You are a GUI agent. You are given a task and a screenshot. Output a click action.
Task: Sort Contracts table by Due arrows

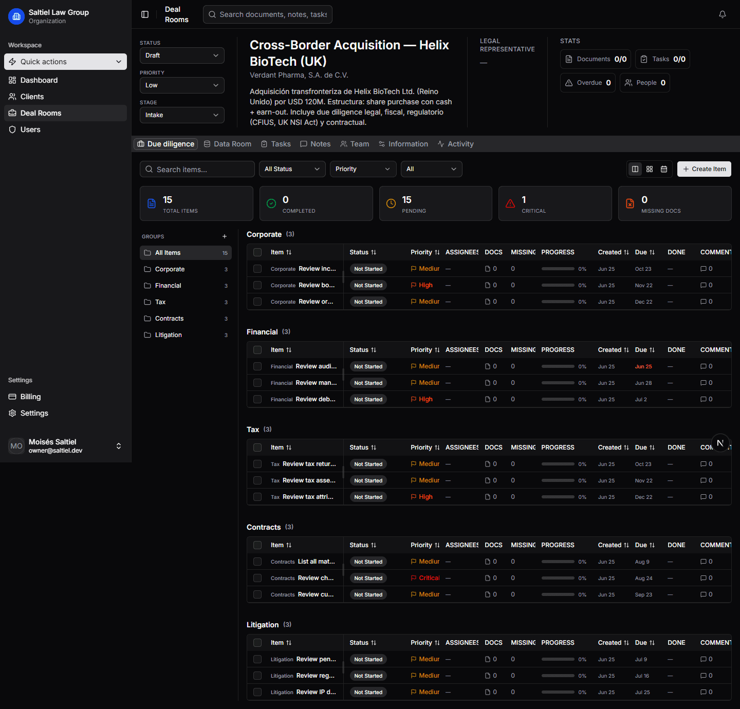652,545
